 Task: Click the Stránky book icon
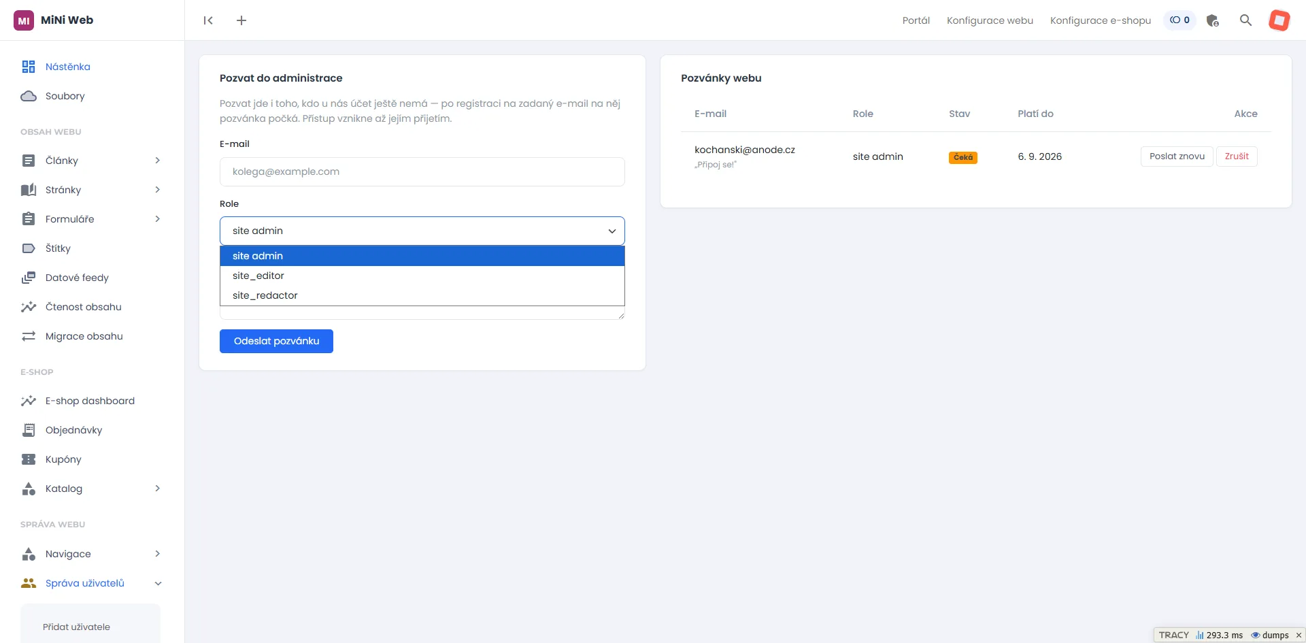click(x=29, y=190)
